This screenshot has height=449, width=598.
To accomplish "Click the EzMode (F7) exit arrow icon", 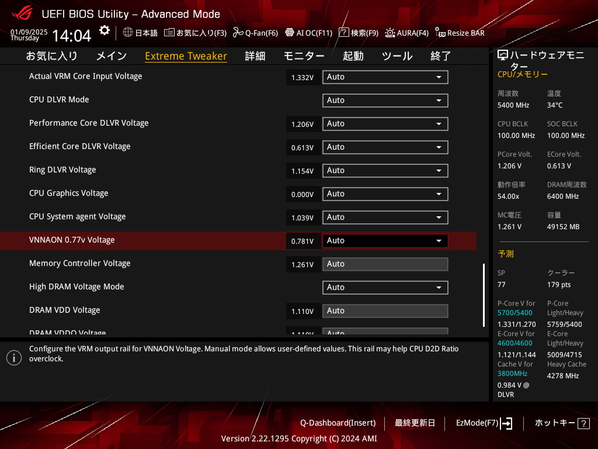I will tap(506, 423).
